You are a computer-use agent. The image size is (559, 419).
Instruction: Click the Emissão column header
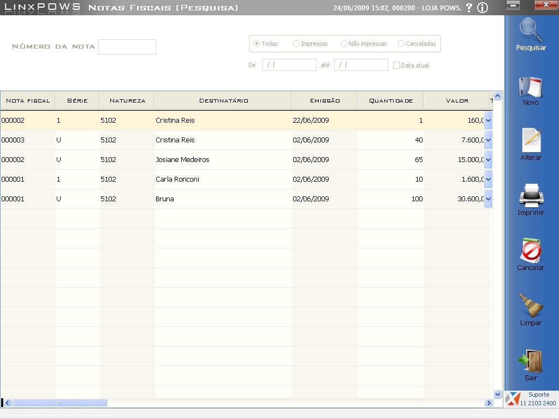coord(325,100)
